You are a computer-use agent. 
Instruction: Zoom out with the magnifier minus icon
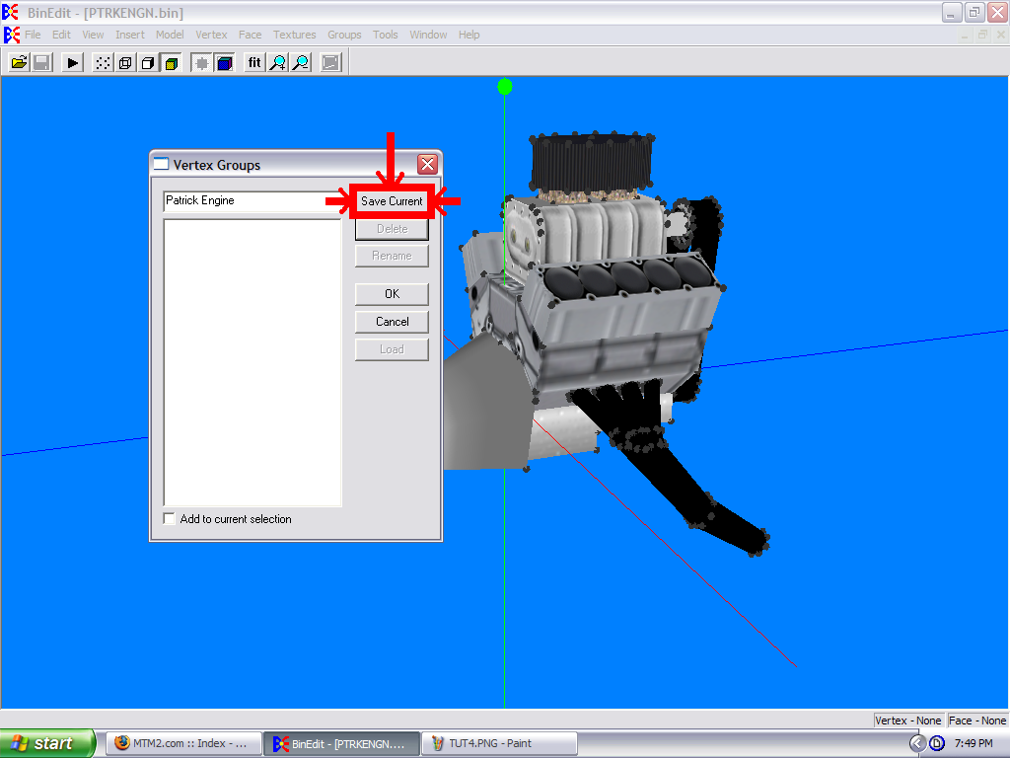(x=301, y=62)
